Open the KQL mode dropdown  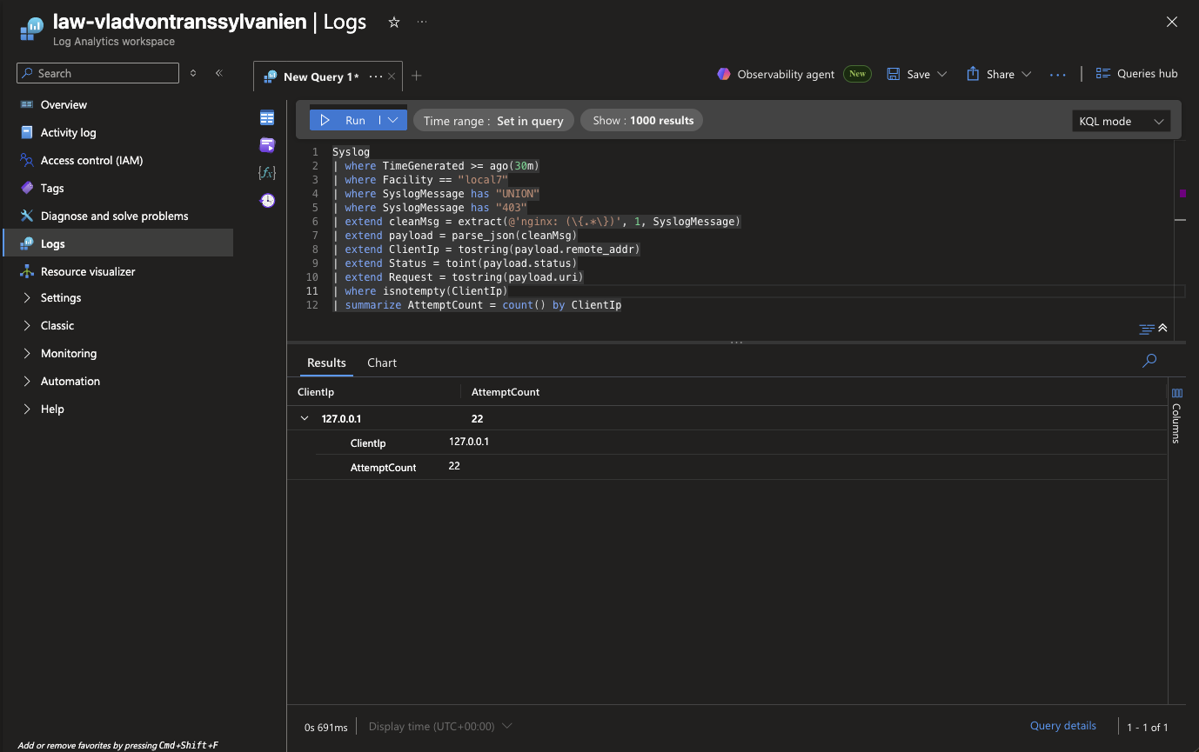coord(1121,122)
